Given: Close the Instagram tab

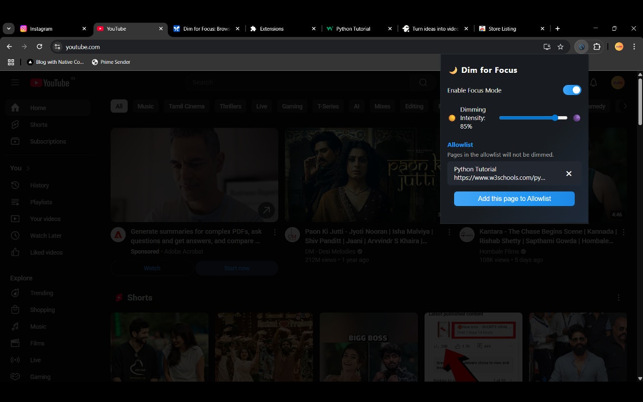Looking at the screenshot, I should (84, 29).
